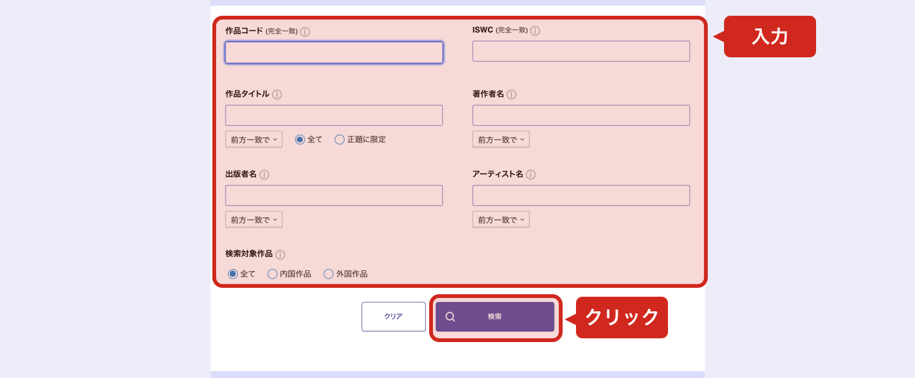
Task: Choose 内国作品 radio button
Action: coord(272,274)
